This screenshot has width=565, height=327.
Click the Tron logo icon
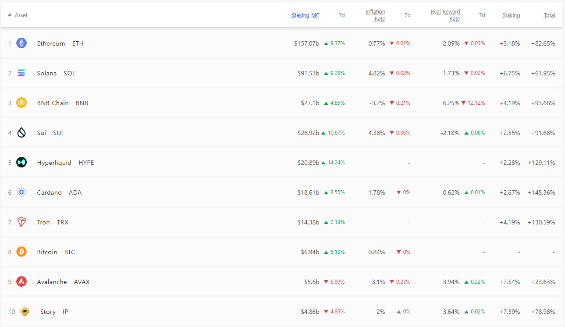pos(21,222)
